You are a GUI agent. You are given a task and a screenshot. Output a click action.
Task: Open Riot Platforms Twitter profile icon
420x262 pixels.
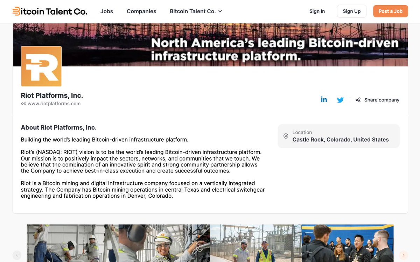point(341,100)
